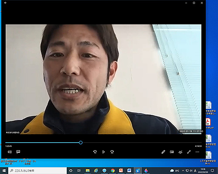This screenshot has width=218, height=174.
Task: Toggle full screen with diagonal arrows
Action: pos(189,152)
